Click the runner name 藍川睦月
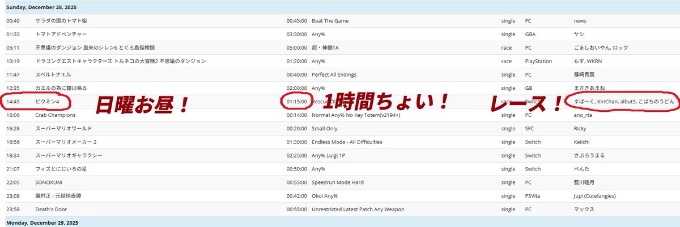This screenshot has width=680, height=227. (584, 182)
